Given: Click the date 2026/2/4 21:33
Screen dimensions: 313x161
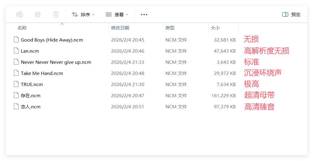Looking at the screenshot, I should tap(128, 62).
